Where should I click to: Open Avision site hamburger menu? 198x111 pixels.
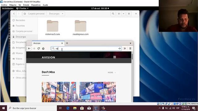(114, 57)
